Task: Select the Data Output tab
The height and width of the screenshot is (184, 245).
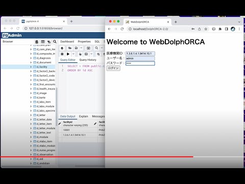Action: point(68,117)
